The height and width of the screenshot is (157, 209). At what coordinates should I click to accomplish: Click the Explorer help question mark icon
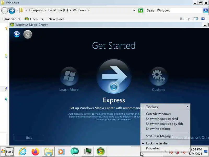coord(203,19)
